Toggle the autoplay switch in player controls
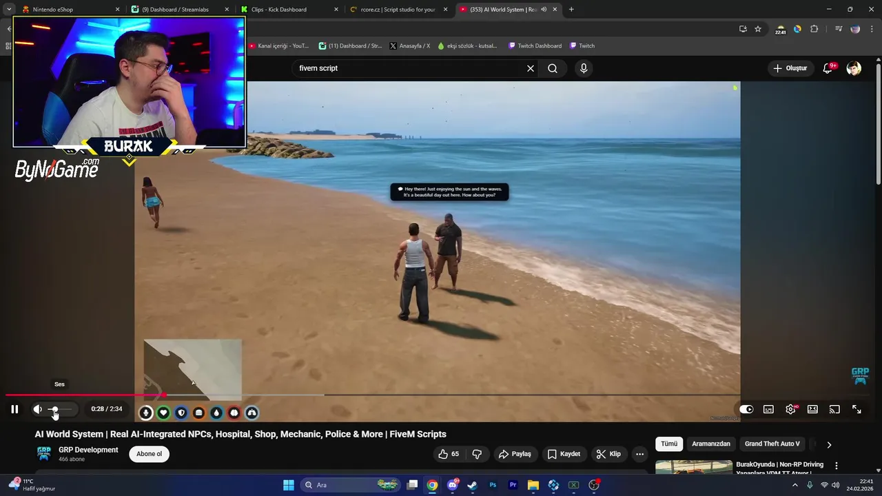882x496 pixels. coord(746,409)
